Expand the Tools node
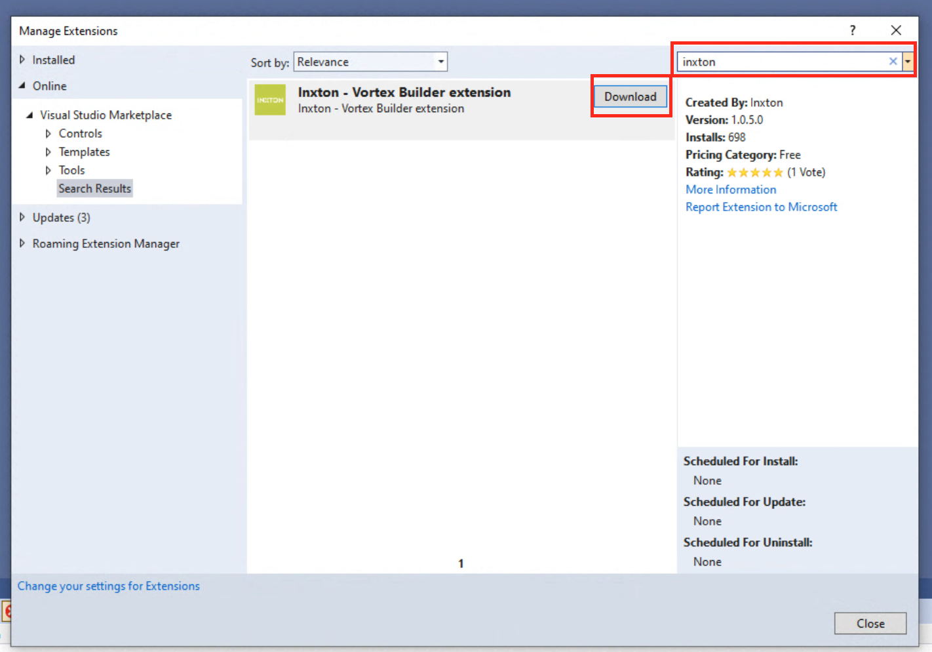 coord(48,170)
